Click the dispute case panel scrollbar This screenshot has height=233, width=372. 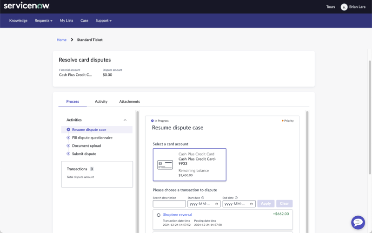[307, 172]
